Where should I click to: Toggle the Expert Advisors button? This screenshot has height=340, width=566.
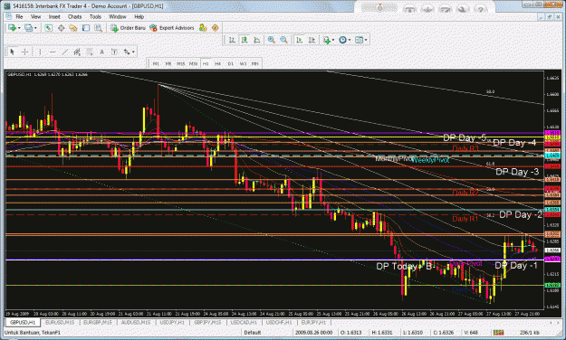(x=172, y=28)
